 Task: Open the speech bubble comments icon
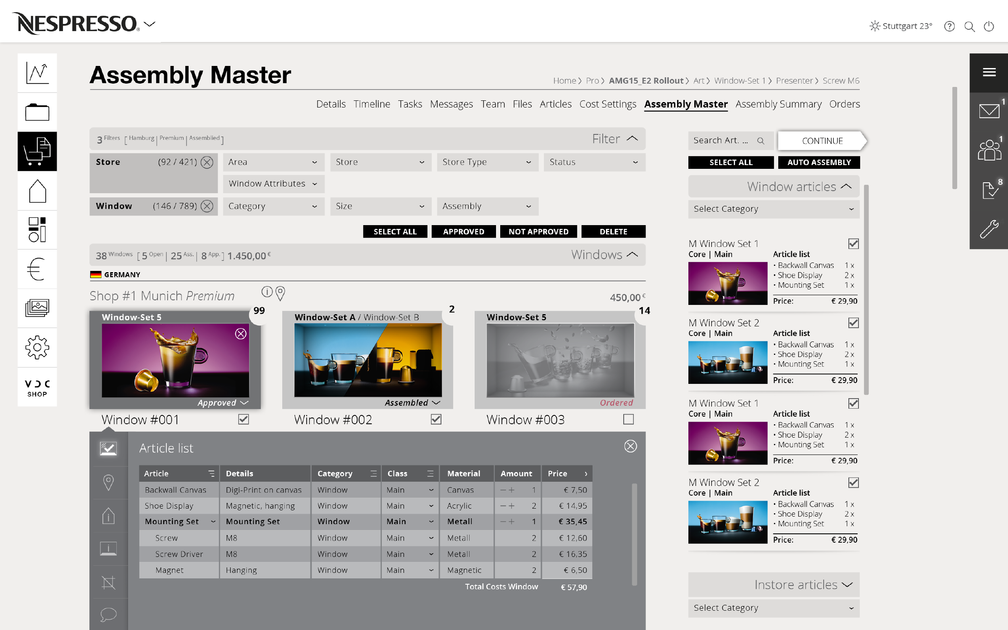108,614
